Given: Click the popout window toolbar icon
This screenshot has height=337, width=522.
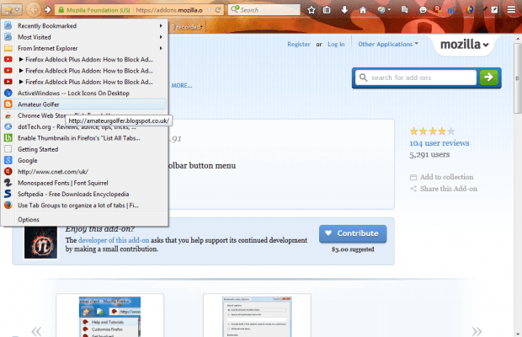Looking at the screenshot, I should coord(495,9).
